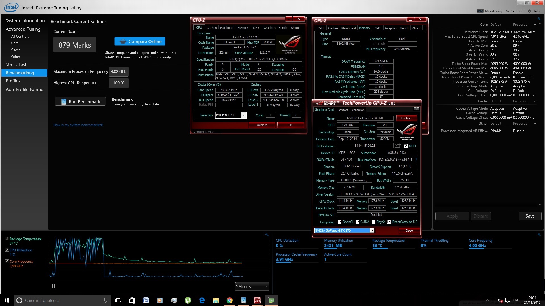Click the Cortana search box
This screenshot has width=545, height=306.
click(62, 300)
